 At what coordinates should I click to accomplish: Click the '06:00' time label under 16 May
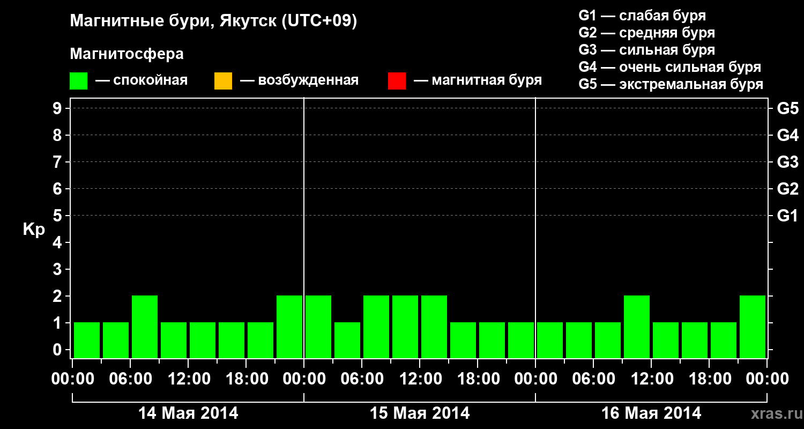pyautogui.click(x=594, y=379)
